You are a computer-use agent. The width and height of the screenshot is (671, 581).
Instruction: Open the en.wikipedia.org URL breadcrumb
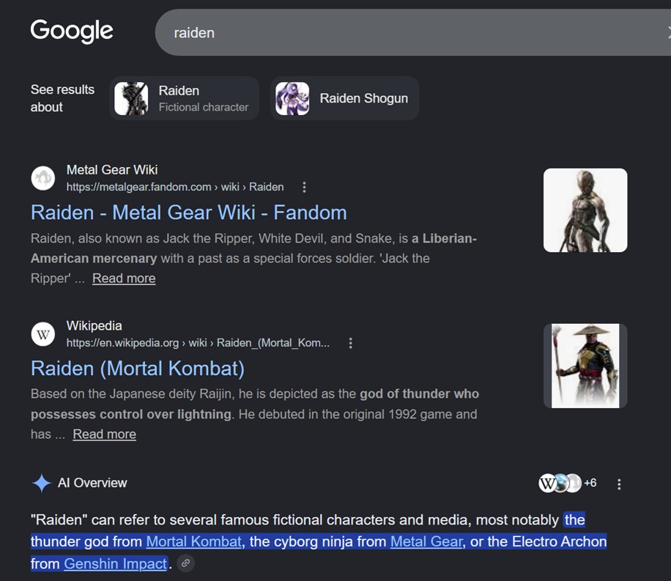click(x=198, y=343)
